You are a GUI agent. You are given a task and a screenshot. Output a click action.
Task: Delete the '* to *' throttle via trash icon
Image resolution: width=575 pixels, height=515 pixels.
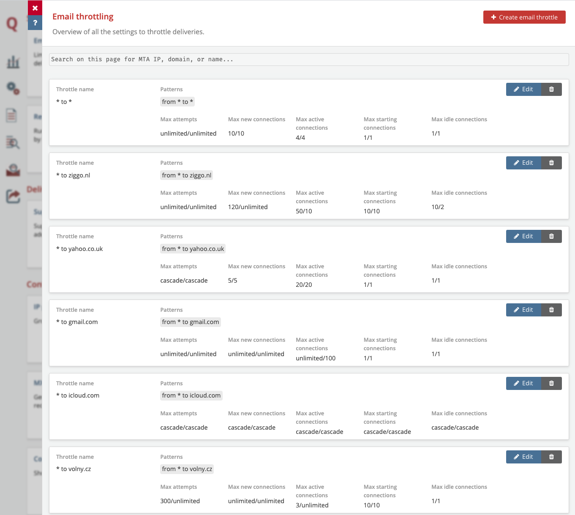coord(551,89)
